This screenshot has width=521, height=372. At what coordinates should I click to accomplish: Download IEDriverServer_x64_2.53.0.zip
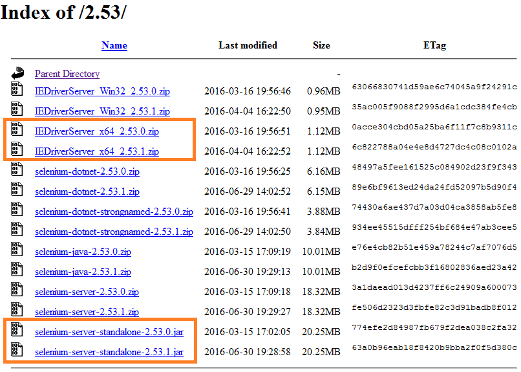(x=97, y=131)
